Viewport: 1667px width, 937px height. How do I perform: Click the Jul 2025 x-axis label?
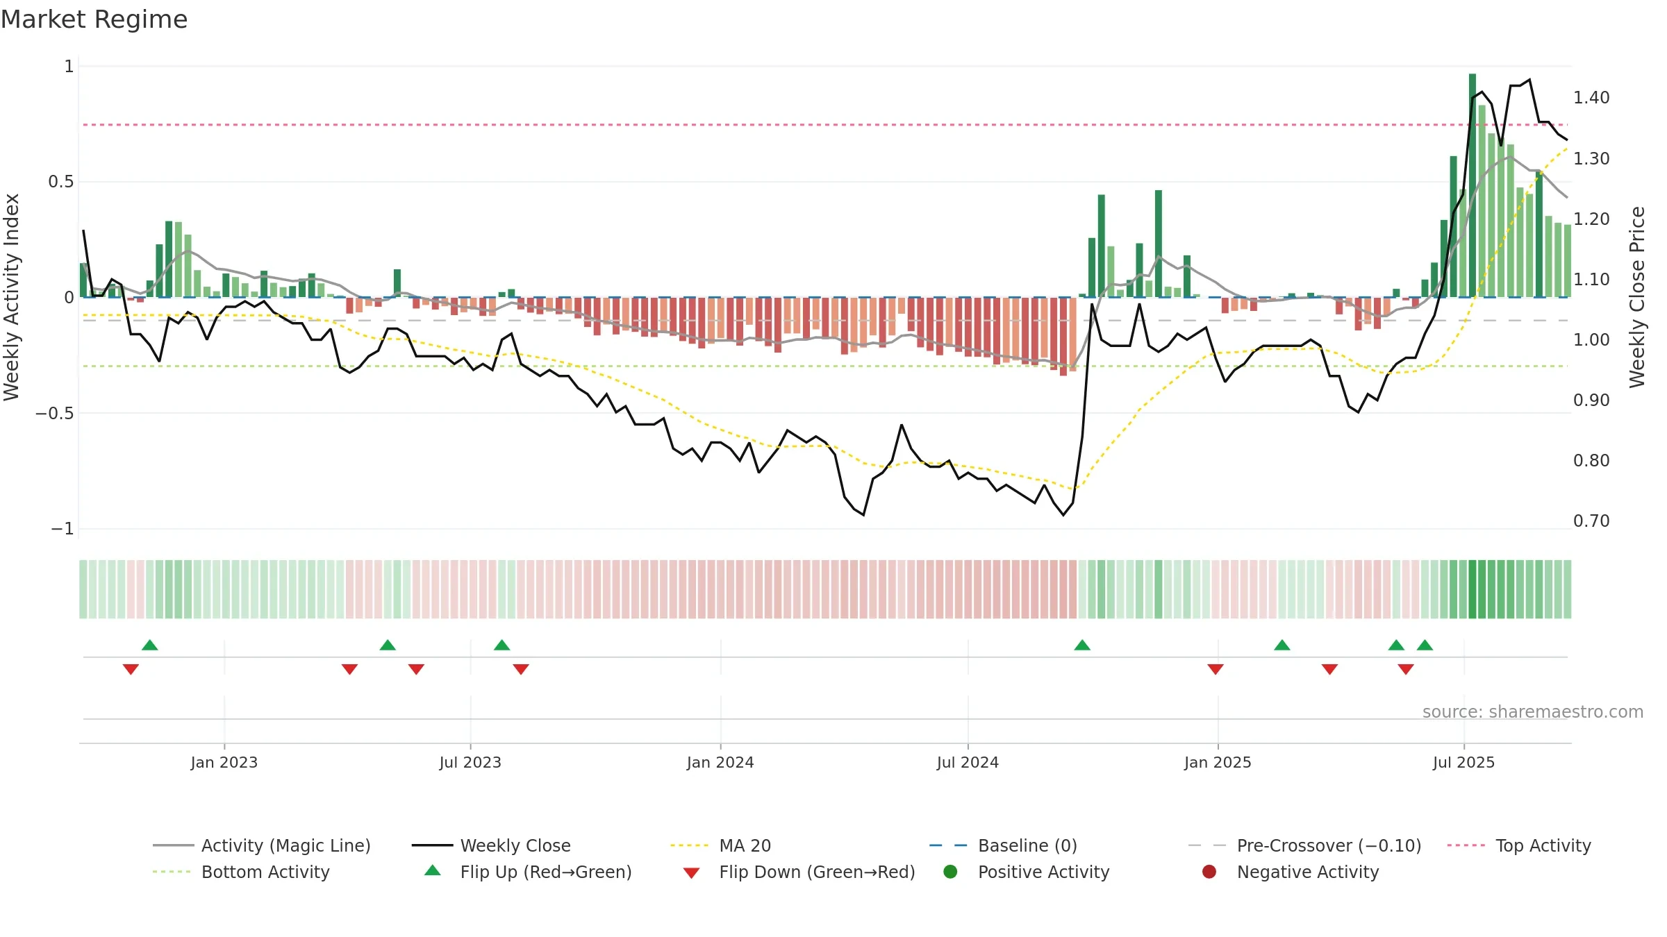tap(1463, 762)
